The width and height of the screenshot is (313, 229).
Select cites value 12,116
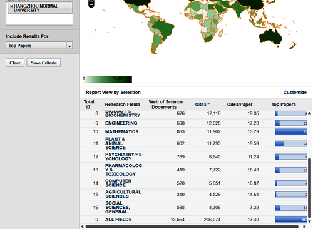click(213, 113)
